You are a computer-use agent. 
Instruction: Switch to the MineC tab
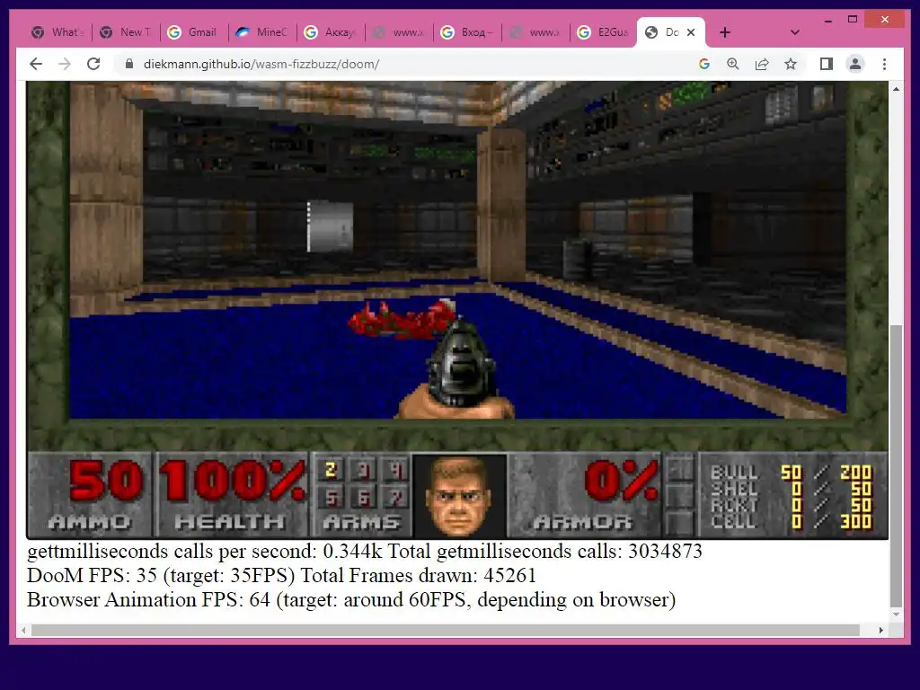point(261,32)
